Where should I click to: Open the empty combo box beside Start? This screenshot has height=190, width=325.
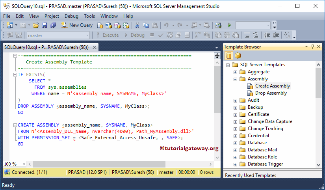[x=253, y=25]
